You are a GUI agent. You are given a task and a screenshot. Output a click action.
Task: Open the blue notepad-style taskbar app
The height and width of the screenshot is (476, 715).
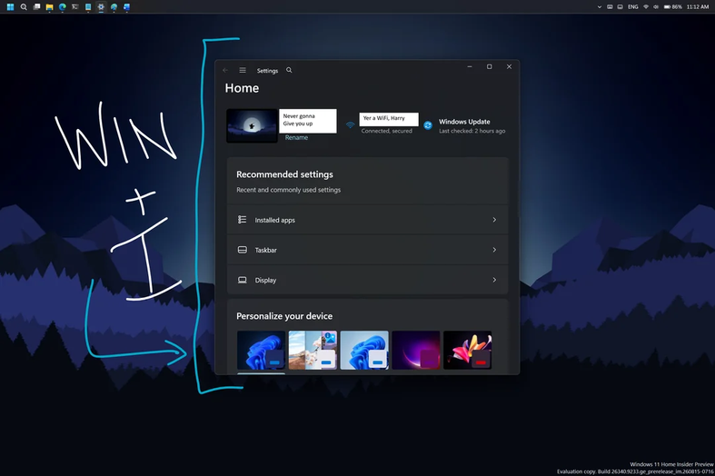(88, 7)
